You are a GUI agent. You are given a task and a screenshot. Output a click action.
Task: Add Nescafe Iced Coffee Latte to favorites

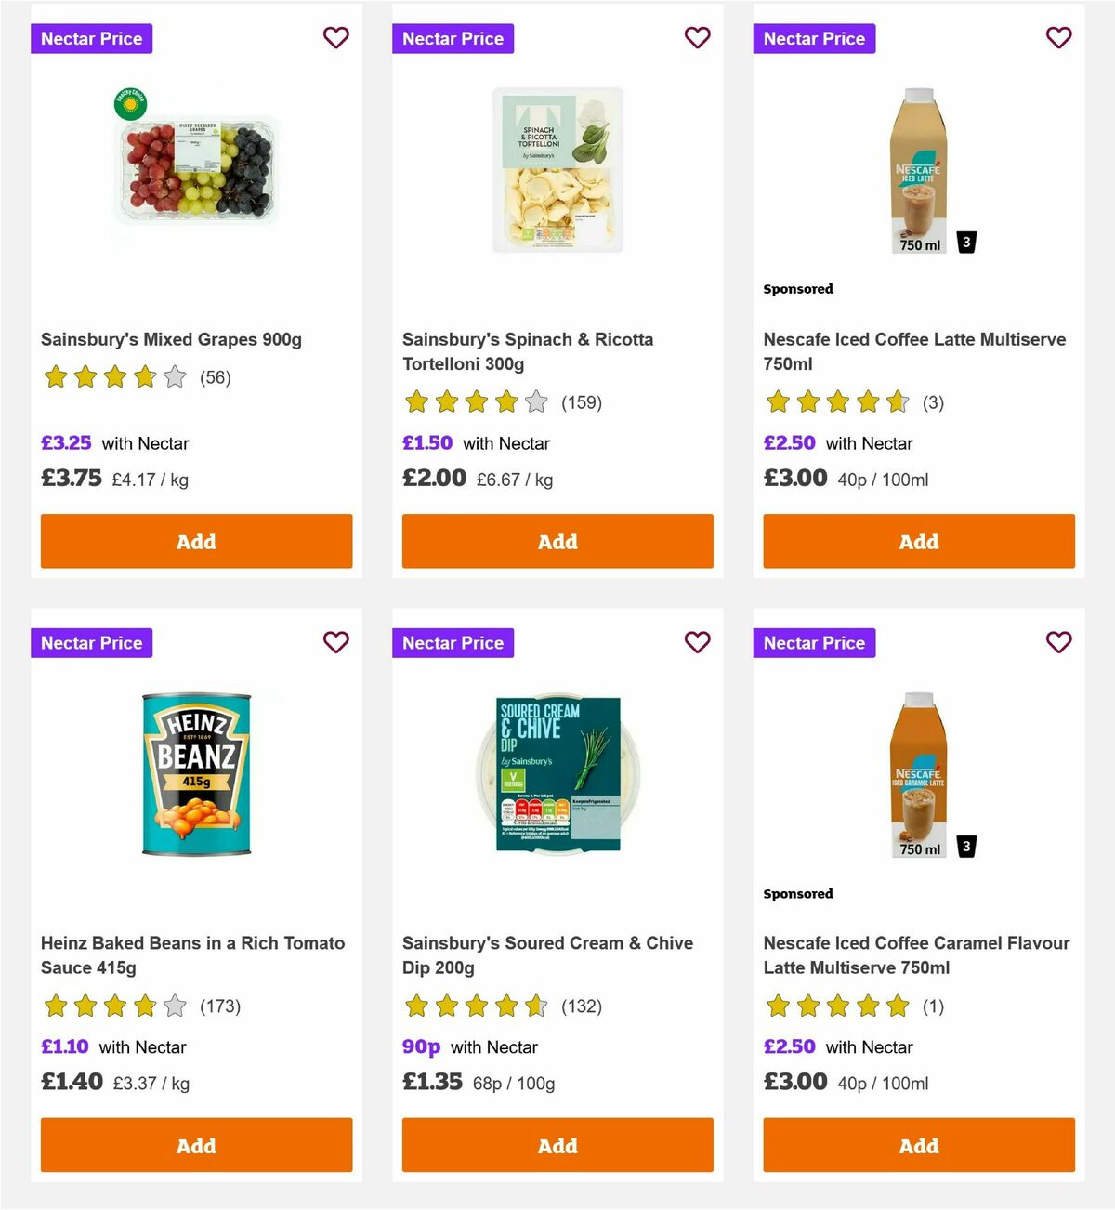(1057, 37)
